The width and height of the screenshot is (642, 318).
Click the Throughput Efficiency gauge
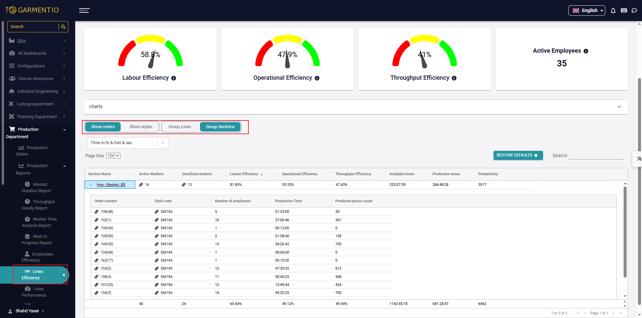pyautogui.click(x=425, y=51)
